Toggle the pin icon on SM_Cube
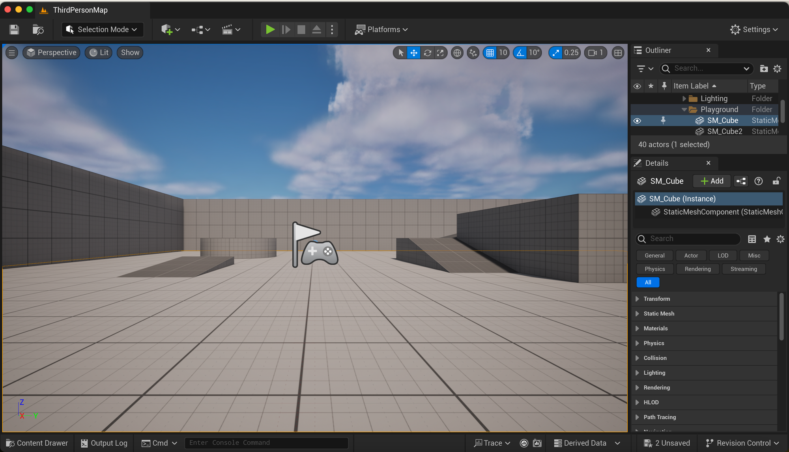The height and width of the screenshot is (452, 789). pyautogui.click(x=663, y=120)
